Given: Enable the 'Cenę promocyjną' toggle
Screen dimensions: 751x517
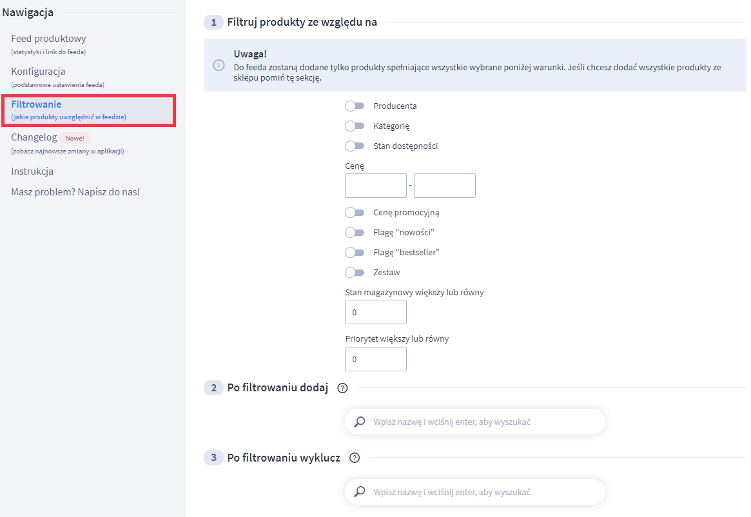Looking at the screenshot, I should point(355,212).
